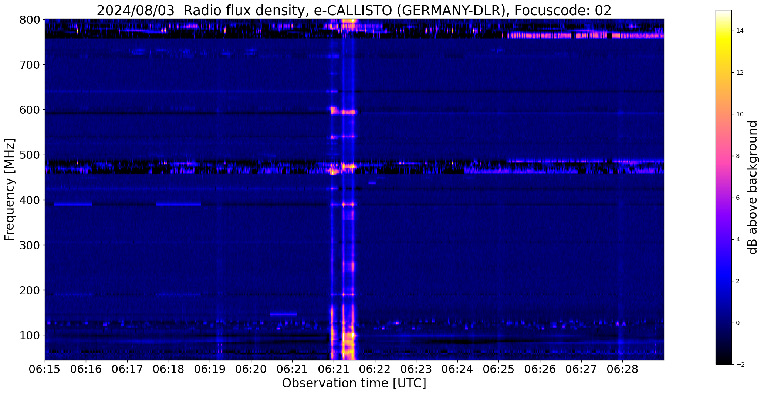This screenshot has width=764, height=394.
Task: Click the 700 frequency tick label
Action: click(x=29, y=65)
